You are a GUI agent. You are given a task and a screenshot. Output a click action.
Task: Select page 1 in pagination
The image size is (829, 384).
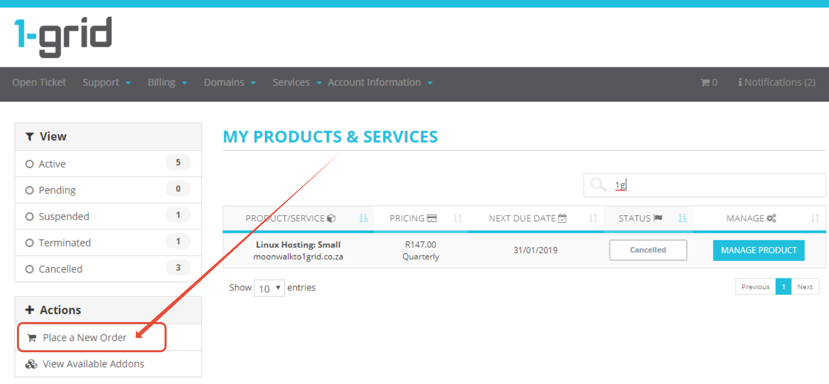pyautogui.click(x=783, y=287)
